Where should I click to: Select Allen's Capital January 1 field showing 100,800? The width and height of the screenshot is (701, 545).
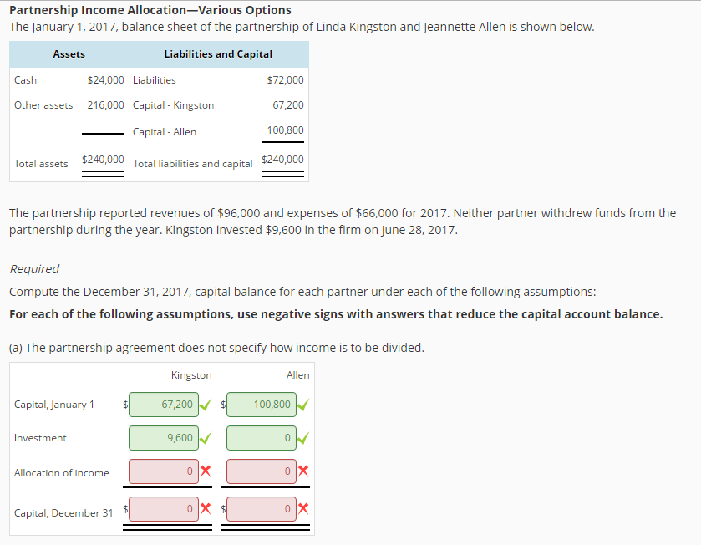[259, 404]
